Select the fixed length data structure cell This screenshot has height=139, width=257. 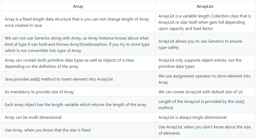coord(78,22)
